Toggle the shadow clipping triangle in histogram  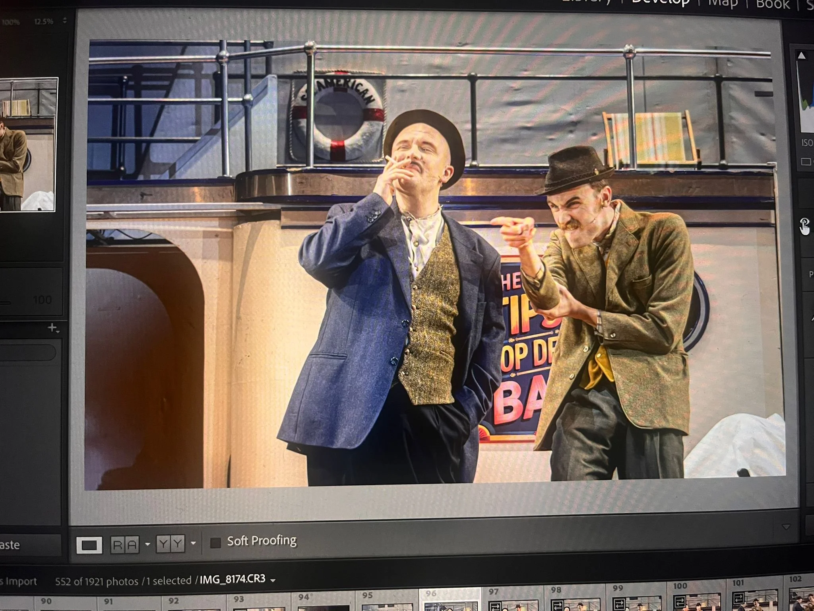801,56
